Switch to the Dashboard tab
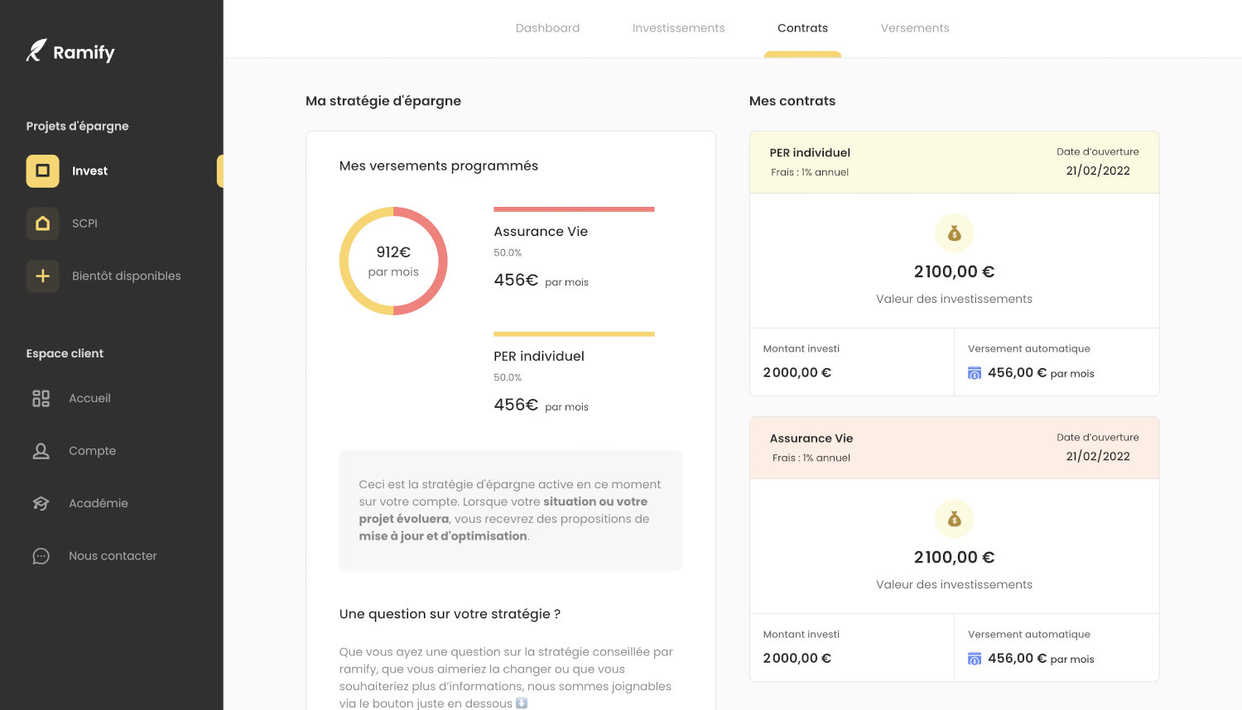1242x710 pixels. tap(547, 27)
